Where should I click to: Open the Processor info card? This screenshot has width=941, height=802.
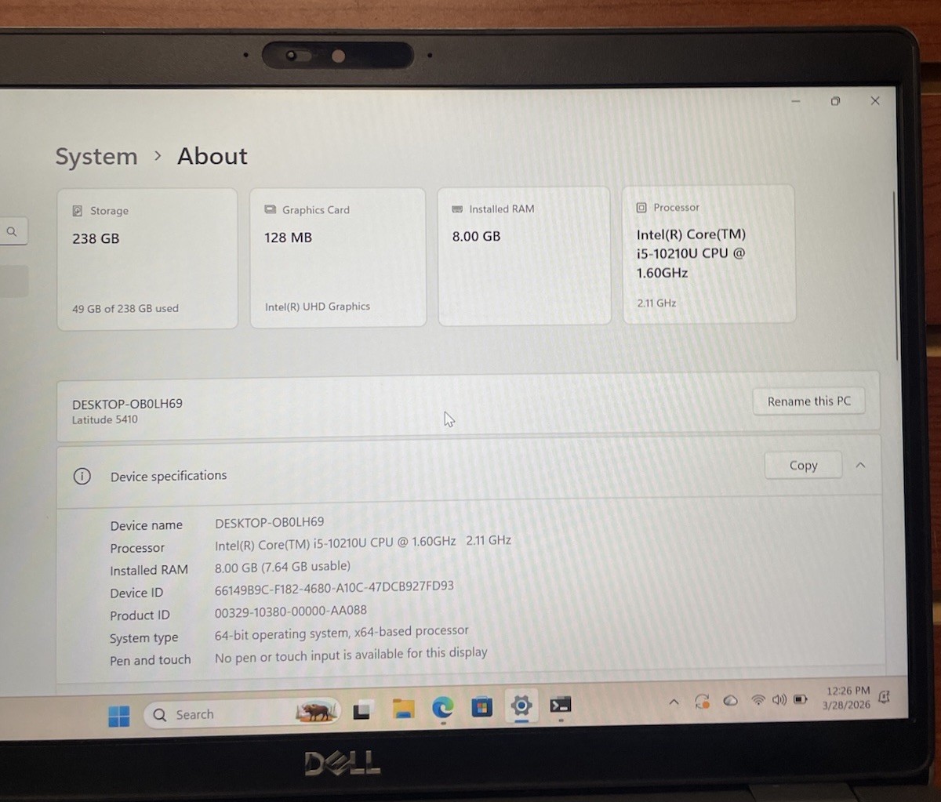click(x=709, y=254)
